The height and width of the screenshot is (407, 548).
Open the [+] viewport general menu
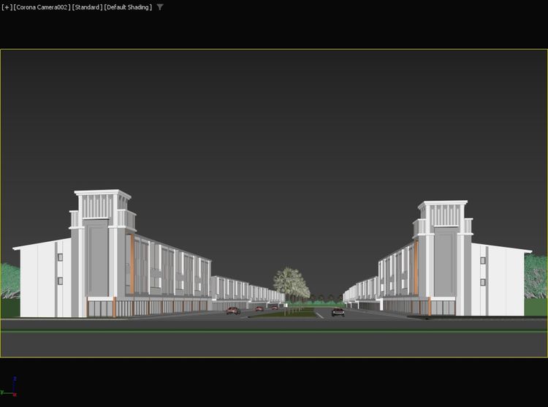coord(7,7)
